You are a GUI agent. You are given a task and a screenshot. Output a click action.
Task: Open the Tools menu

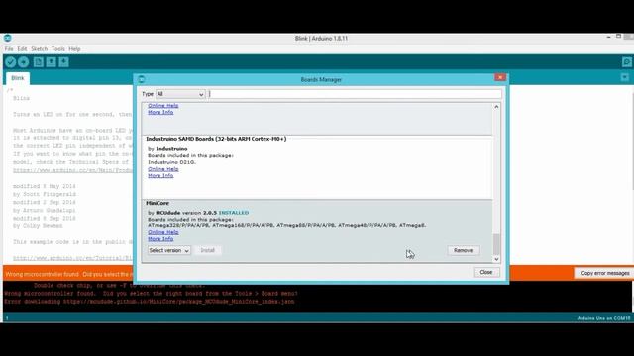pyautogui.click(x=57, y=48)
